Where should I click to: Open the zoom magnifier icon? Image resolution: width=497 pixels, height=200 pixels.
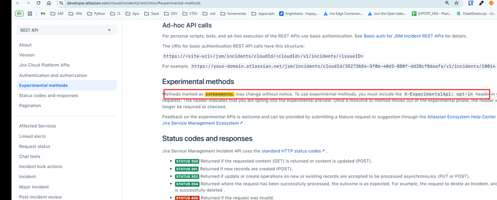click(447, 3)
